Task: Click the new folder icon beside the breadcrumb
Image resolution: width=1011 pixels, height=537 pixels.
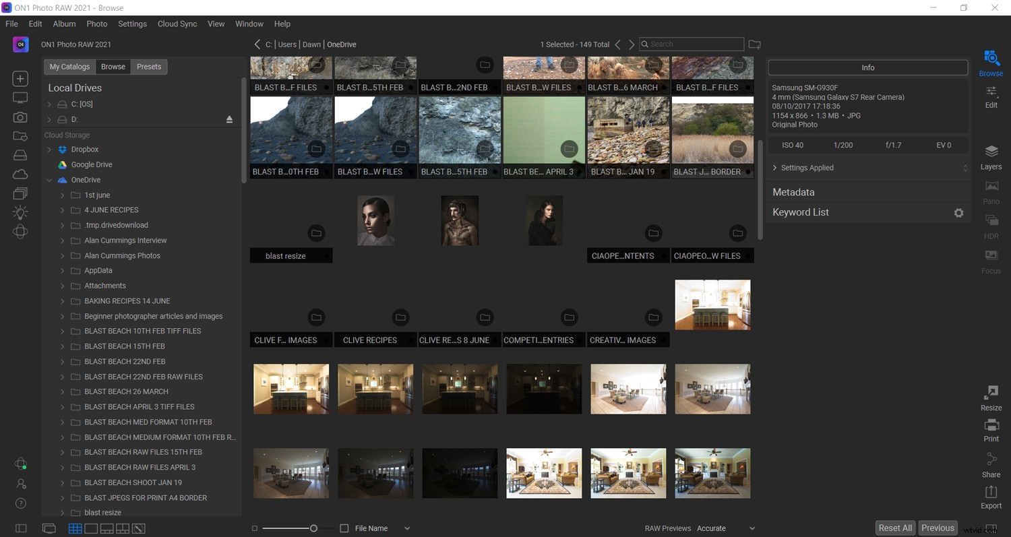Action: click(x=754, y=44)
